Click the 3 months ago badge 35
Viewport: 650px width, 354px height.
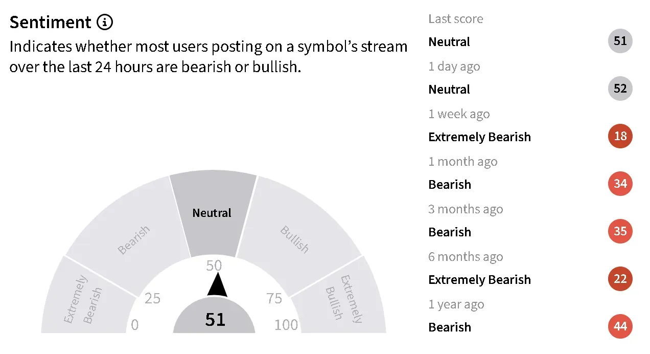[x=620, y=232]
